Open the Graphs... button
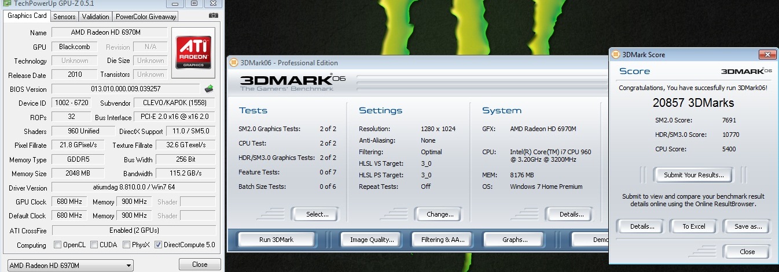The height and width of the screenshot is (272, 779). [x=515, y=240]
